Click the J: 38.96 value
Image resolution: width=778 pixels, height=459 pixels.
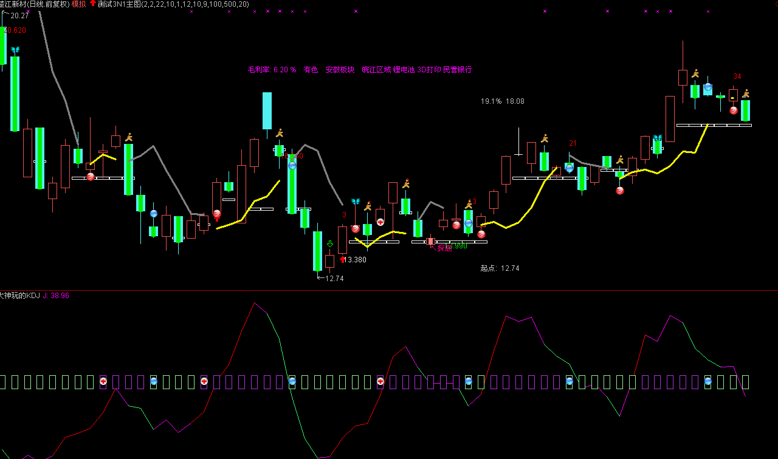56,296
